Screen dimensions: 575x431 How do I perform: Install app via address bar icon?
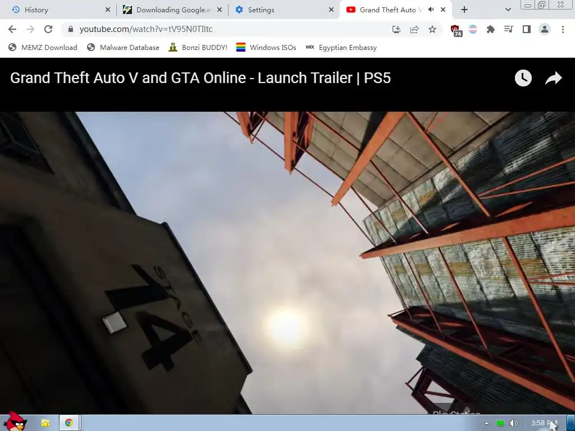[396, 29]
